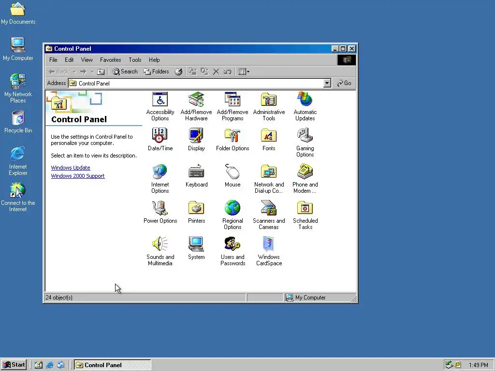Image resolution: width=495 pixels, height=371 pixels.
Task: Select My Network Places desktop icon
Action: pyautogui.click(x=18, y=88)
